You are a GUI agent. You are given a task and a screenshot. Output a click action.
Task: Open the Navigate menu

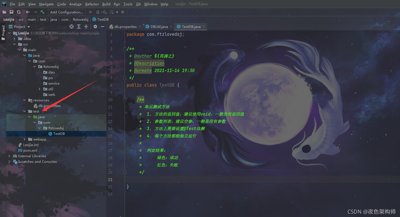[46, 4]
